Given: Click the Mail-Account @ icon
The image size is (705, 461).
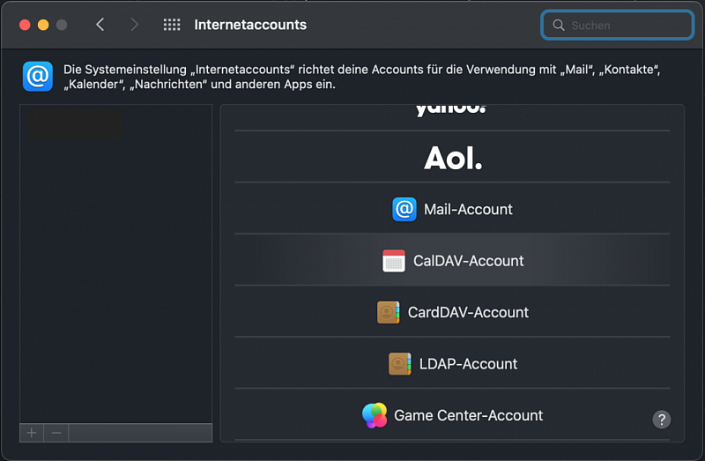Looking at the screenshot, I should 404,209.
